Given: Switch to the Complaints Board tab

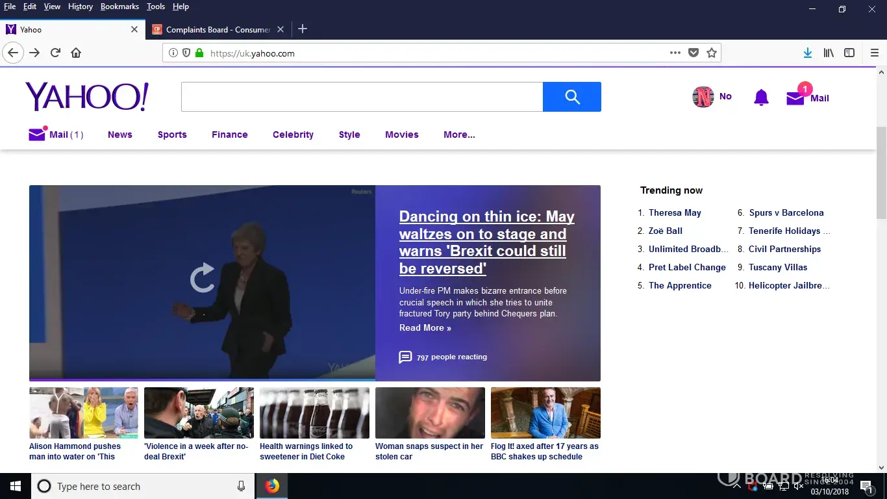Looking at the screenshot, I should 218,29.
